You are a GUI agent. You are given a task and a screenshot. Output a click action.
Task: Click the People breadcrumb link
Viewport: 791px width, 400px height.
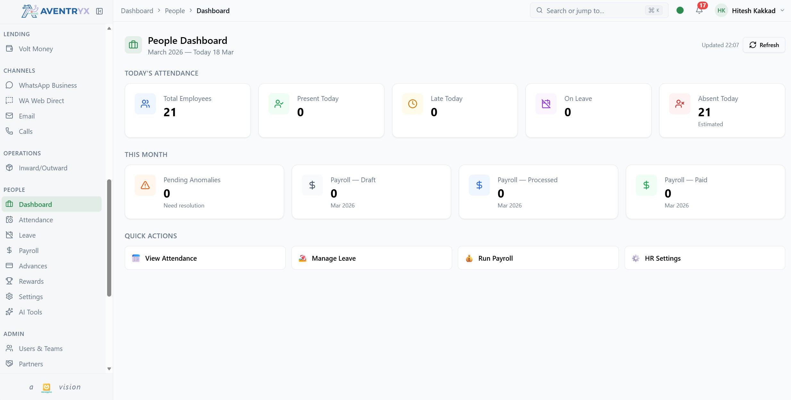[x=175, y=11]
